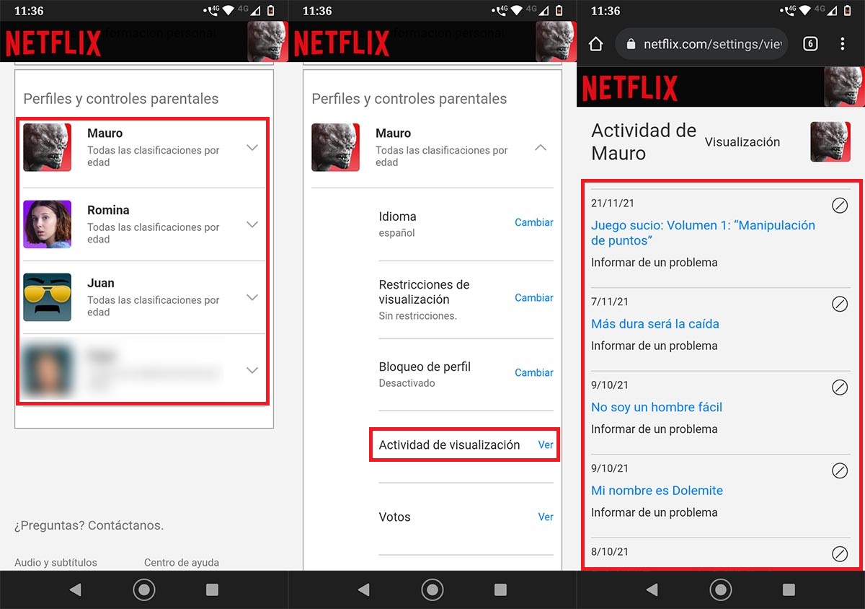Tap Android back button on the Mauro settings screen

pyautogui.click(x=363, y=590)
